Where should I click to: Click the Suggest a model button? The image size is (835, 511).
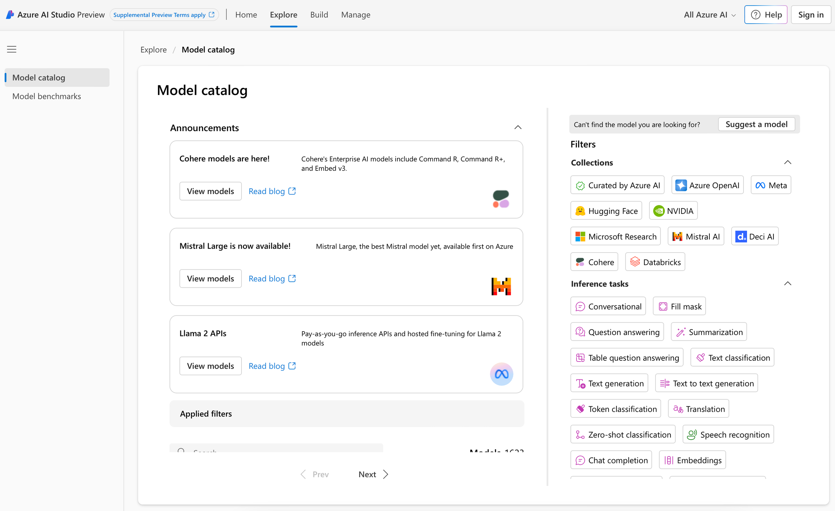756,124
